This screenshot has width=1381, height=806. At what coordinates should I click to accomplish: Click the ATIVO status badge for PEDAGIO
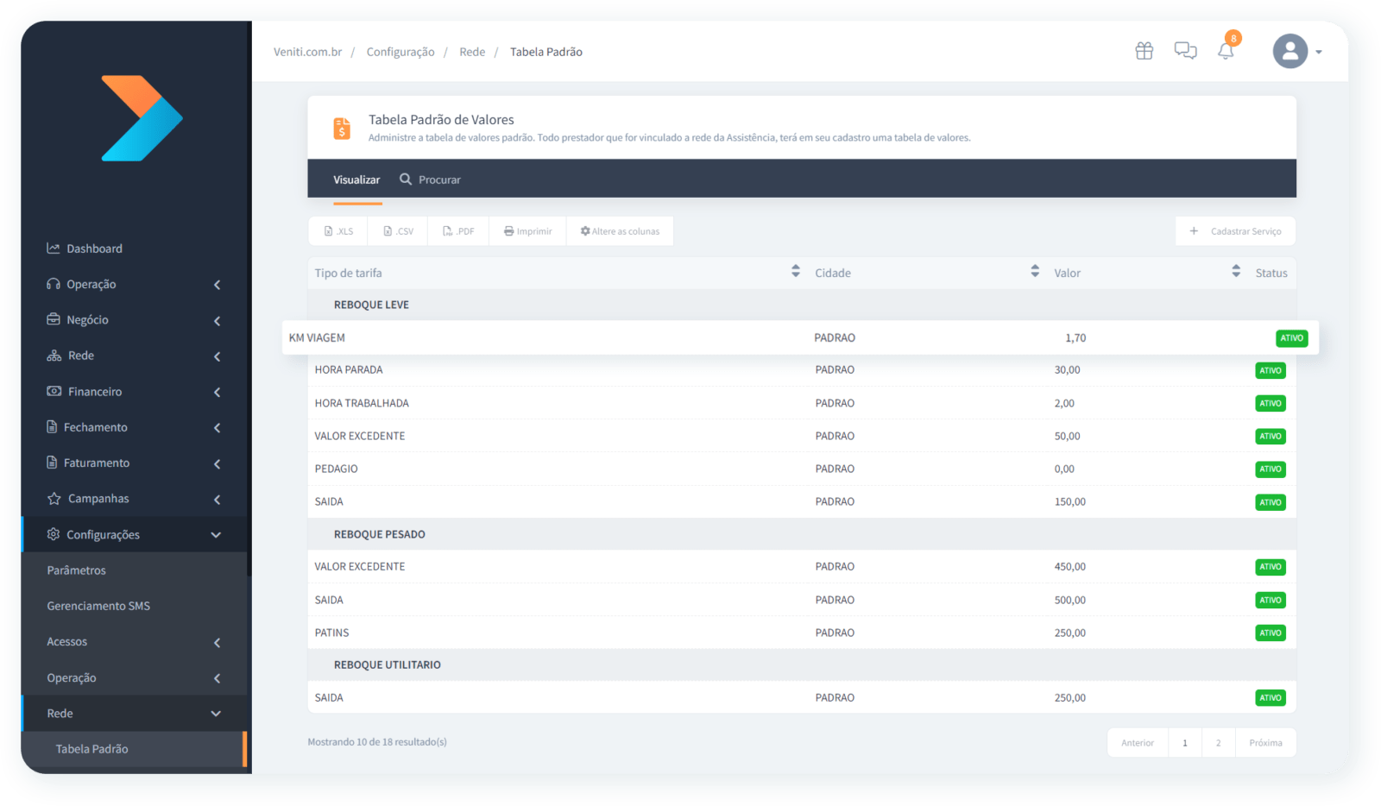(1270, 469)
